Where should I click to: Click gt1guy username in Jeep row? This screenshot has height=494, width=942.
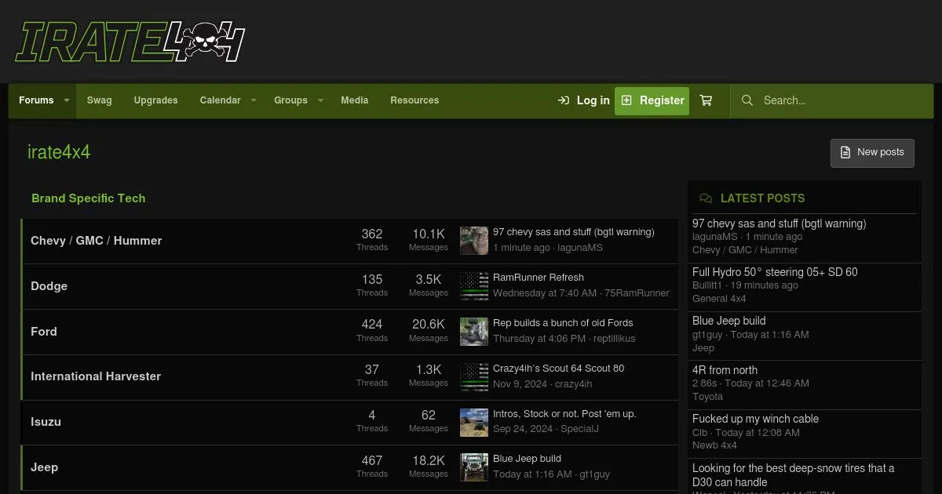tap(594, 474)
